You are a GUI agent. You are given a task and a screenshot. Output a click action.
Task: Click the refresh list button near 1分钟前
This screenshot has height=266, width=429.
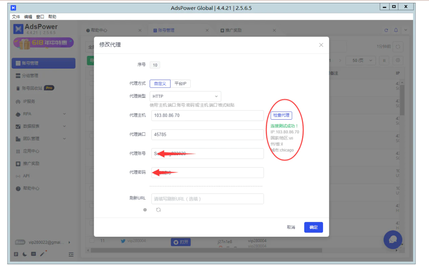pos(398,47)
